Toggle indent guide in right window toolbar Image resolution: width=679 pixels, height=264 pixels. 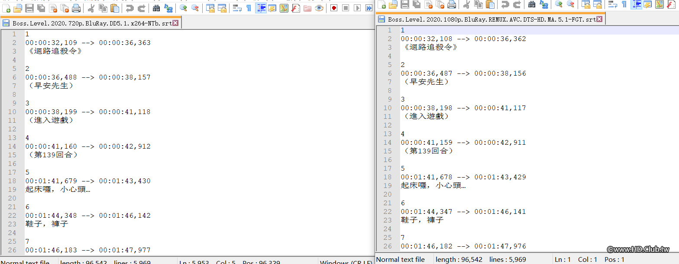pos(636,5)
